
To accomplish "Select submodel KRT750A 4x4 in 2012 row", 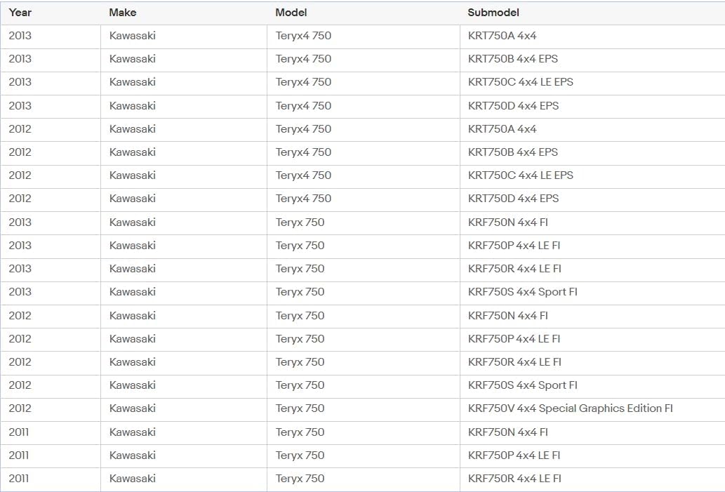I will 502,128.
